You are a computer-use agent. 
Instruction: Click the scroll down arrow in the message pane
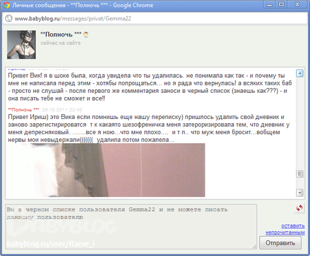(x=300, y=193)
